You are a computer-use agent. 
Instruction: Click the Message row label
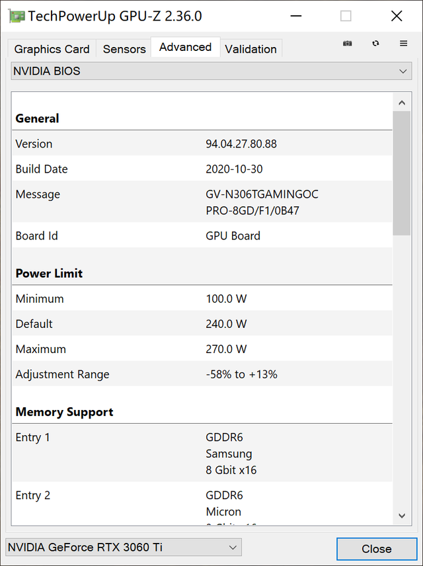38,194
